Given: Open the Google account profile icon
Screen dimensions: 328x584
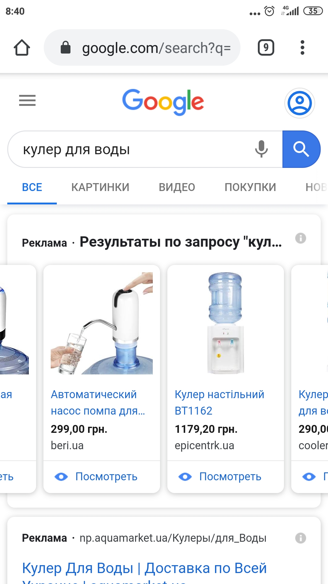Looking at the screenshot, I should [x=300, y=103].
